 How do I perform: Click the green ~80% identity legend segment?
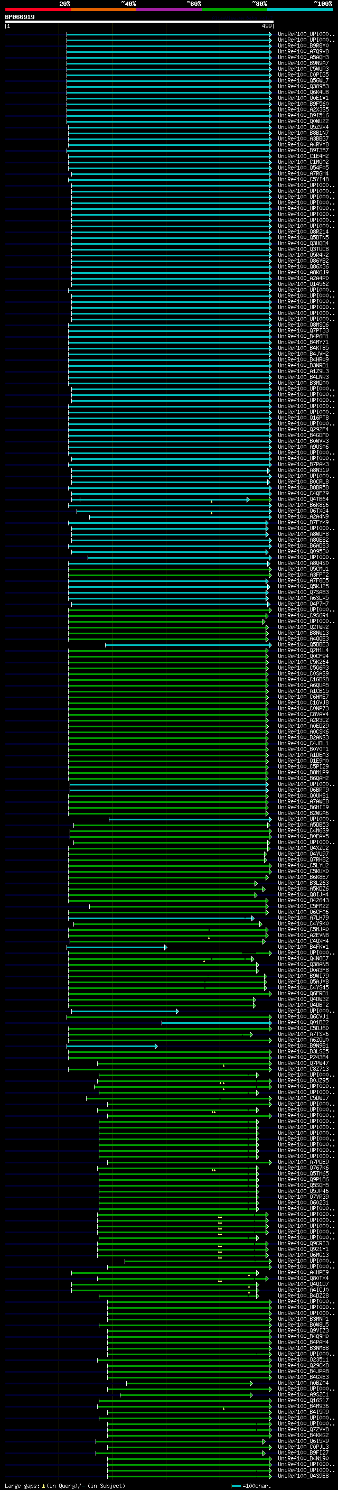click(x=234, y=10)
